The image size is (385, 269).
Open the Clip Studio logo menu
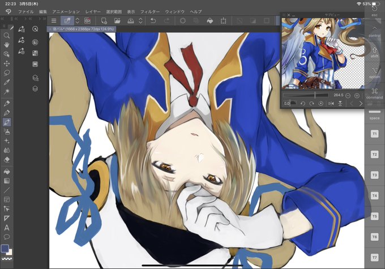tap(8, 11)
